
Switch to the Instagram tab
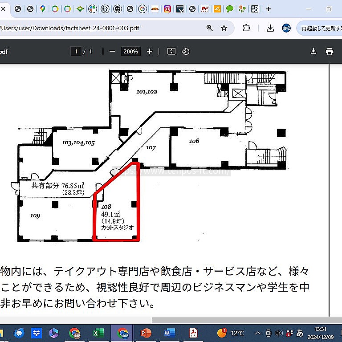167,9
